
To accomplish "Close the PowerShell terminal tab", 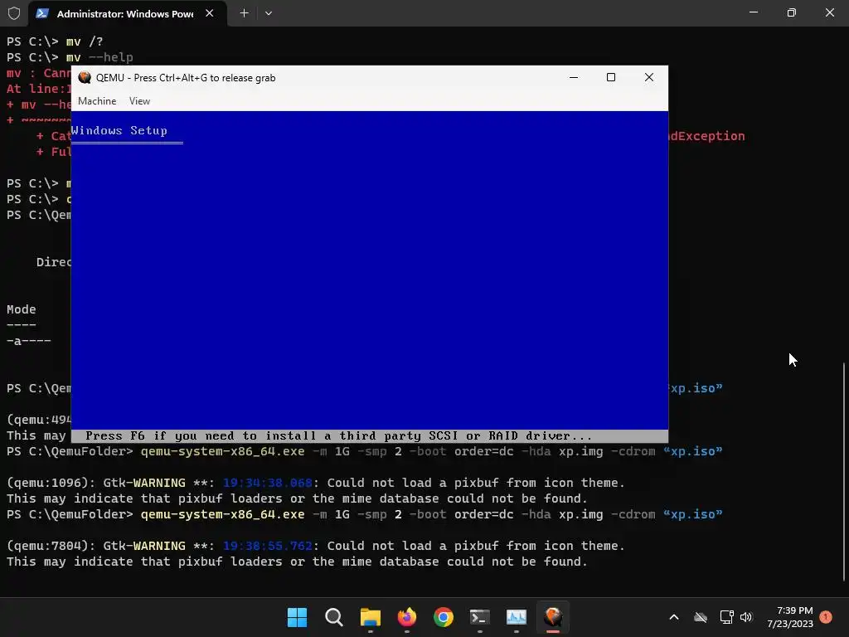I will [209, 13].
